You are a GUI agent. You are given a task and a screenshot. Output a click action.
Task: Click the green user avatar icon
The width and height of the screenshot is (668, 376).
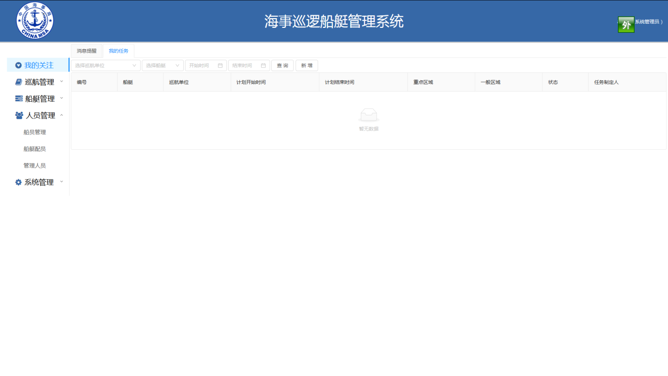coord(626,24)
